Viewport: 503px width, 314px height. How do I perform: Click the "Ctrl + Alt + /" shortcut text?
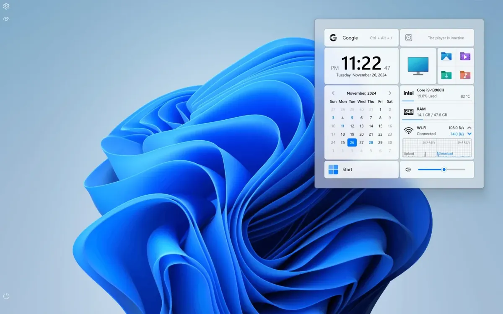381,38
